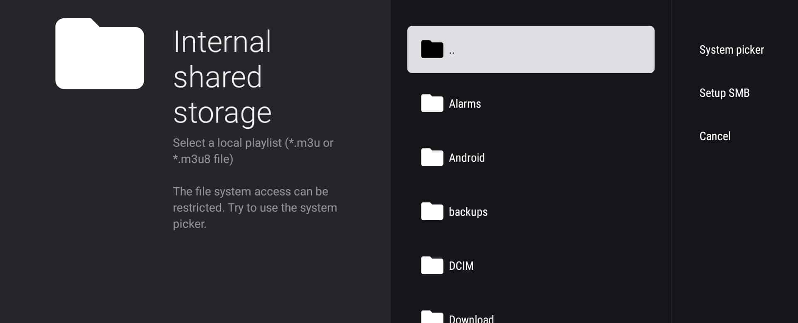Image resolution: width=798 pixels, height=323 pixels.
Task: Open the Download folder
Action: pos(531,310)
